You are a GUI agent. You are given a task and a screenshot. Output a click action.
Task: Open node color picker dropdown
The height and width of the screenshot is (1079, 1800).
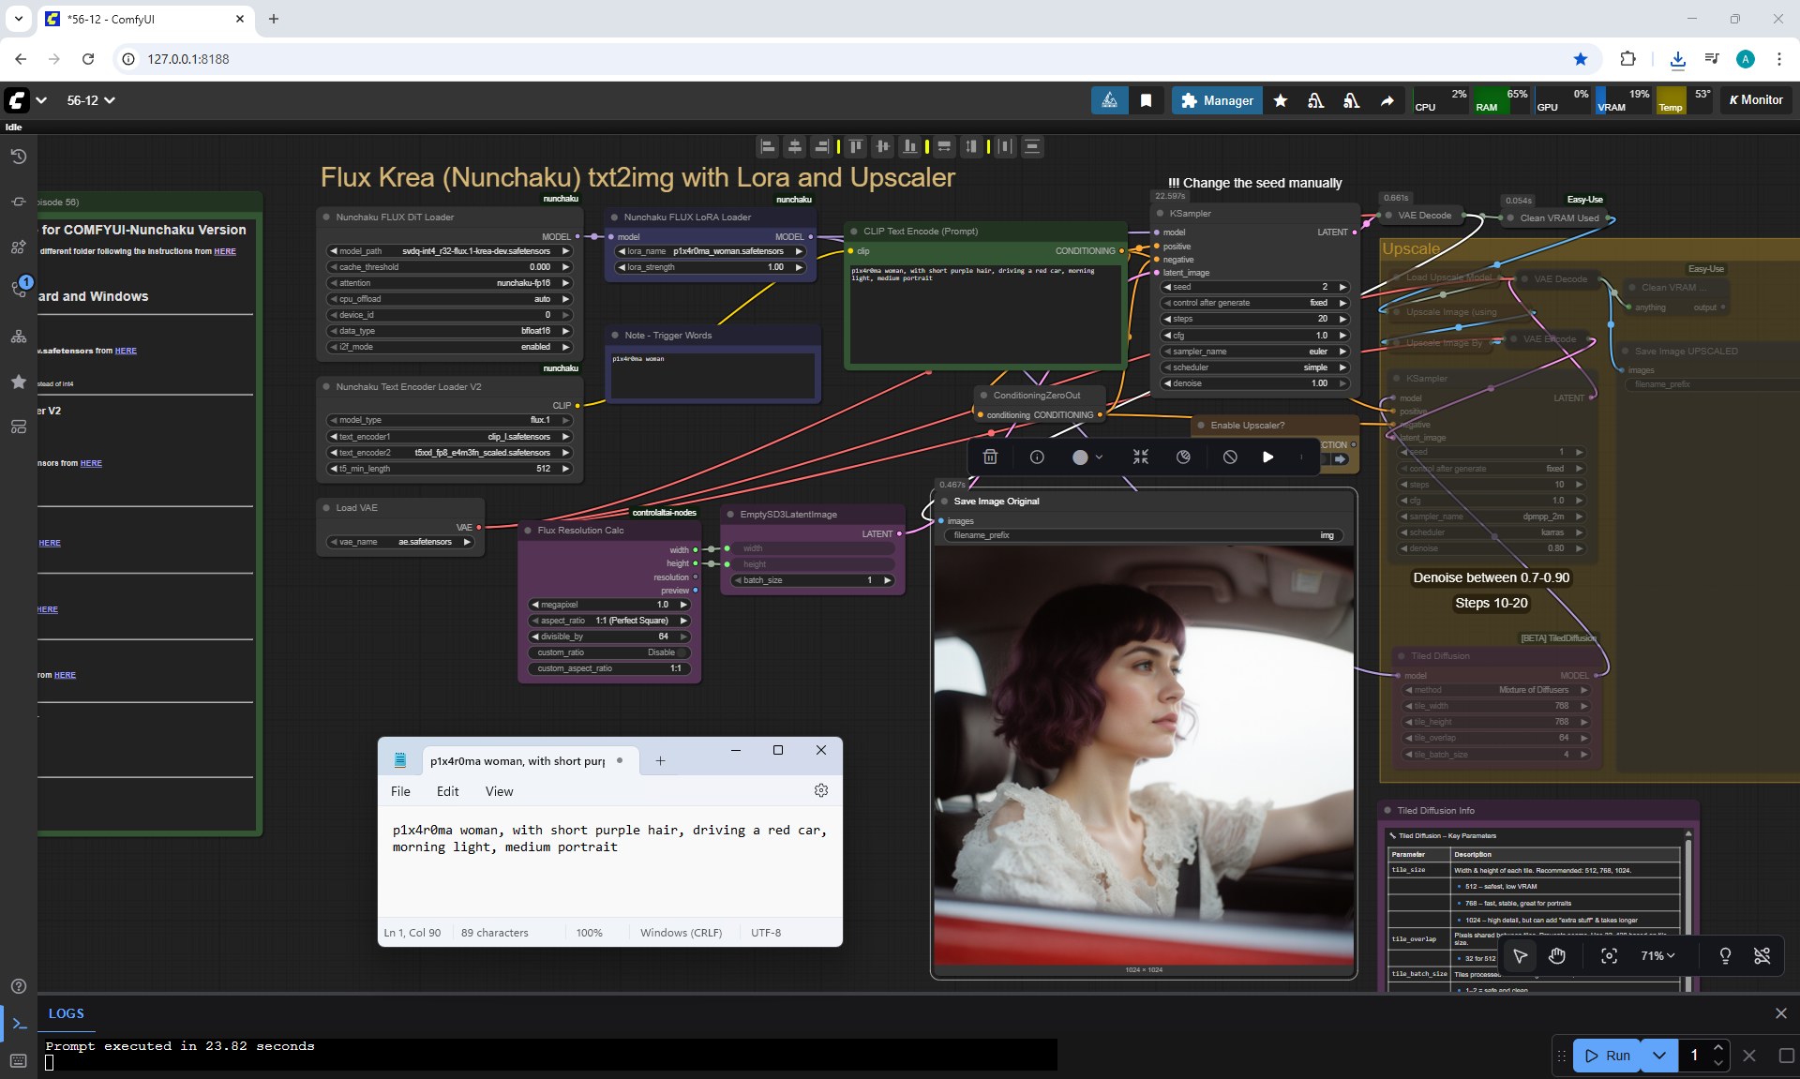[x=1087, y=457]
